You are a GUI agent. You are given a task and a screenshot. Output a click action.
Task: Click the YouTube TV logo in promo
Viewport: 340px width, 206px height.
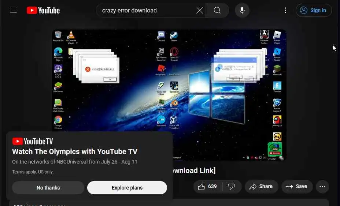coord(33,141)
